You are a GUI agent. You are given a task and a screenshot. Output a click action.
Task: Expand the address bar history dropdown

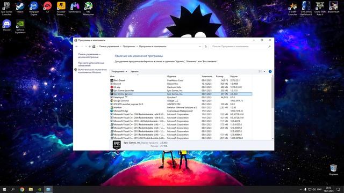[199, 47]
